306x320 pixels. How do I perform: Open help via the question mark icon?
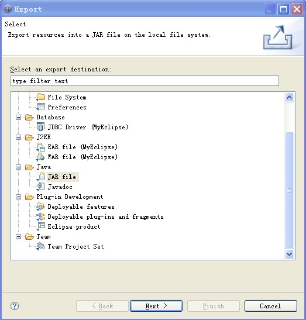point(15,306)
